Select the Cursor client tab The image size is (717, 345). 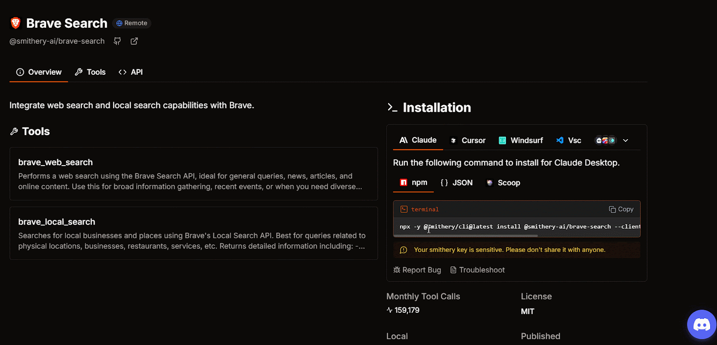[x=467, y=141]
